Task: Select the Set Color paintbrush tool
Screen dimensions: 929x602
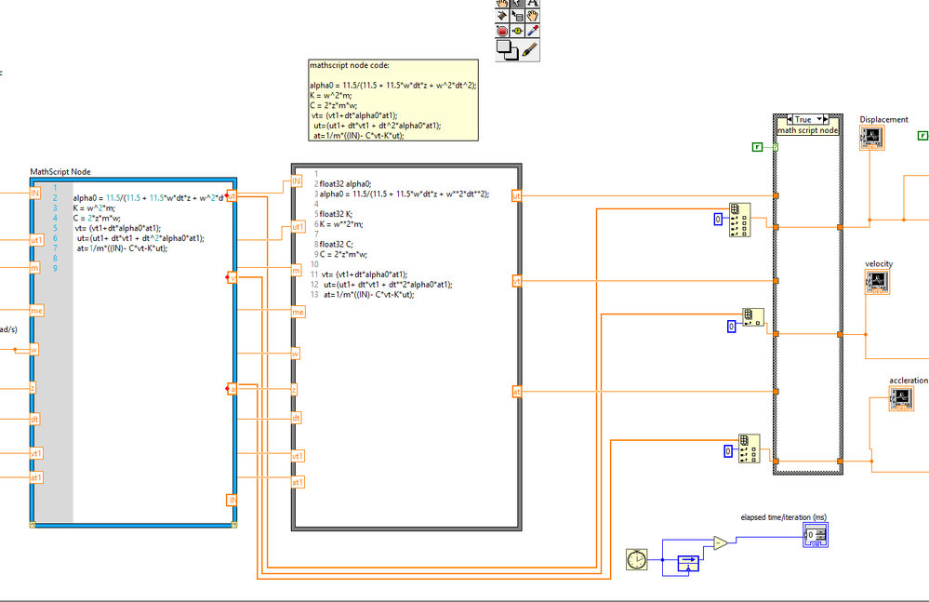Action: pyautogui.click(x=530, y=49)
